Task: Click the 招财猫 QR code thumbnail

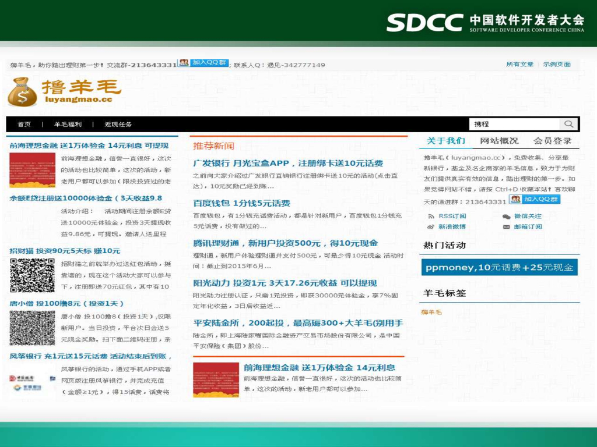Action: [32, 275]
